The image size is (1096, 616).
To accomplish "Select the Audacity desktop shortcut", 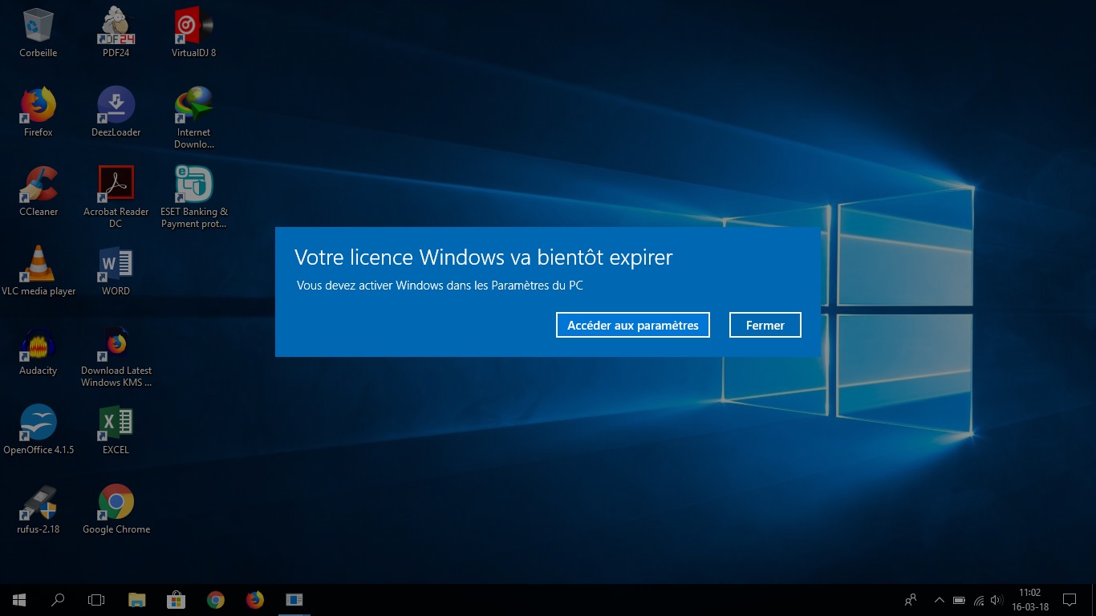I will (x=38, y=350).
